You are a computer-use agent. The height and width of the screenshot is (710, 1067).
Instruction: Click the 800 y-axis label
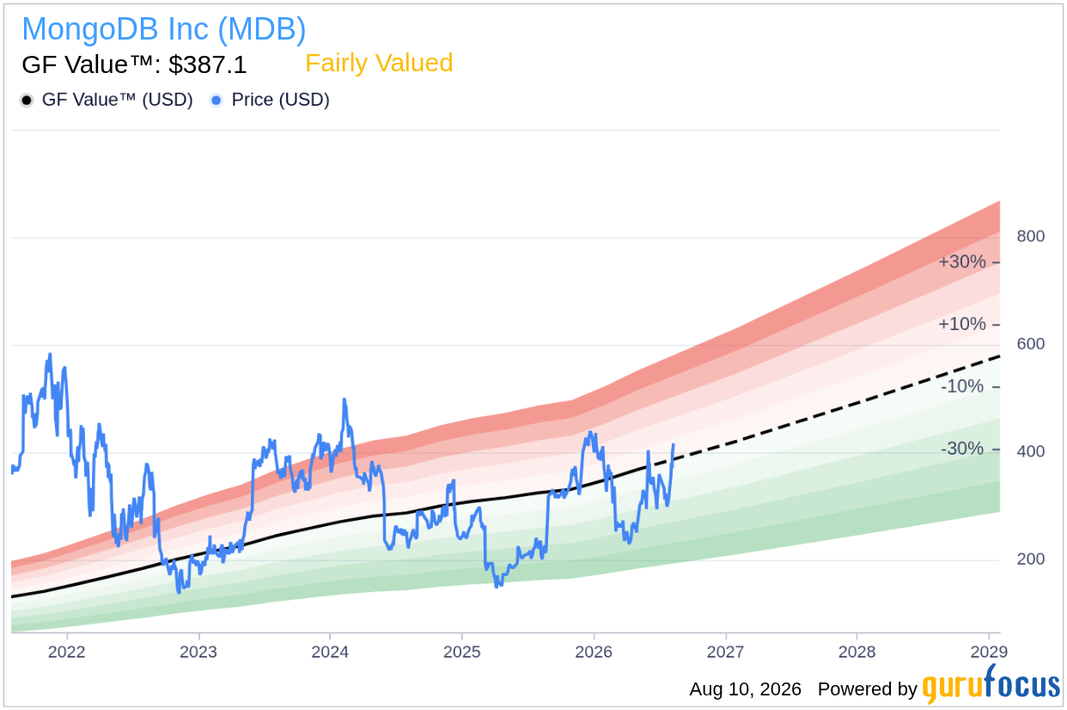[1030, 236]
